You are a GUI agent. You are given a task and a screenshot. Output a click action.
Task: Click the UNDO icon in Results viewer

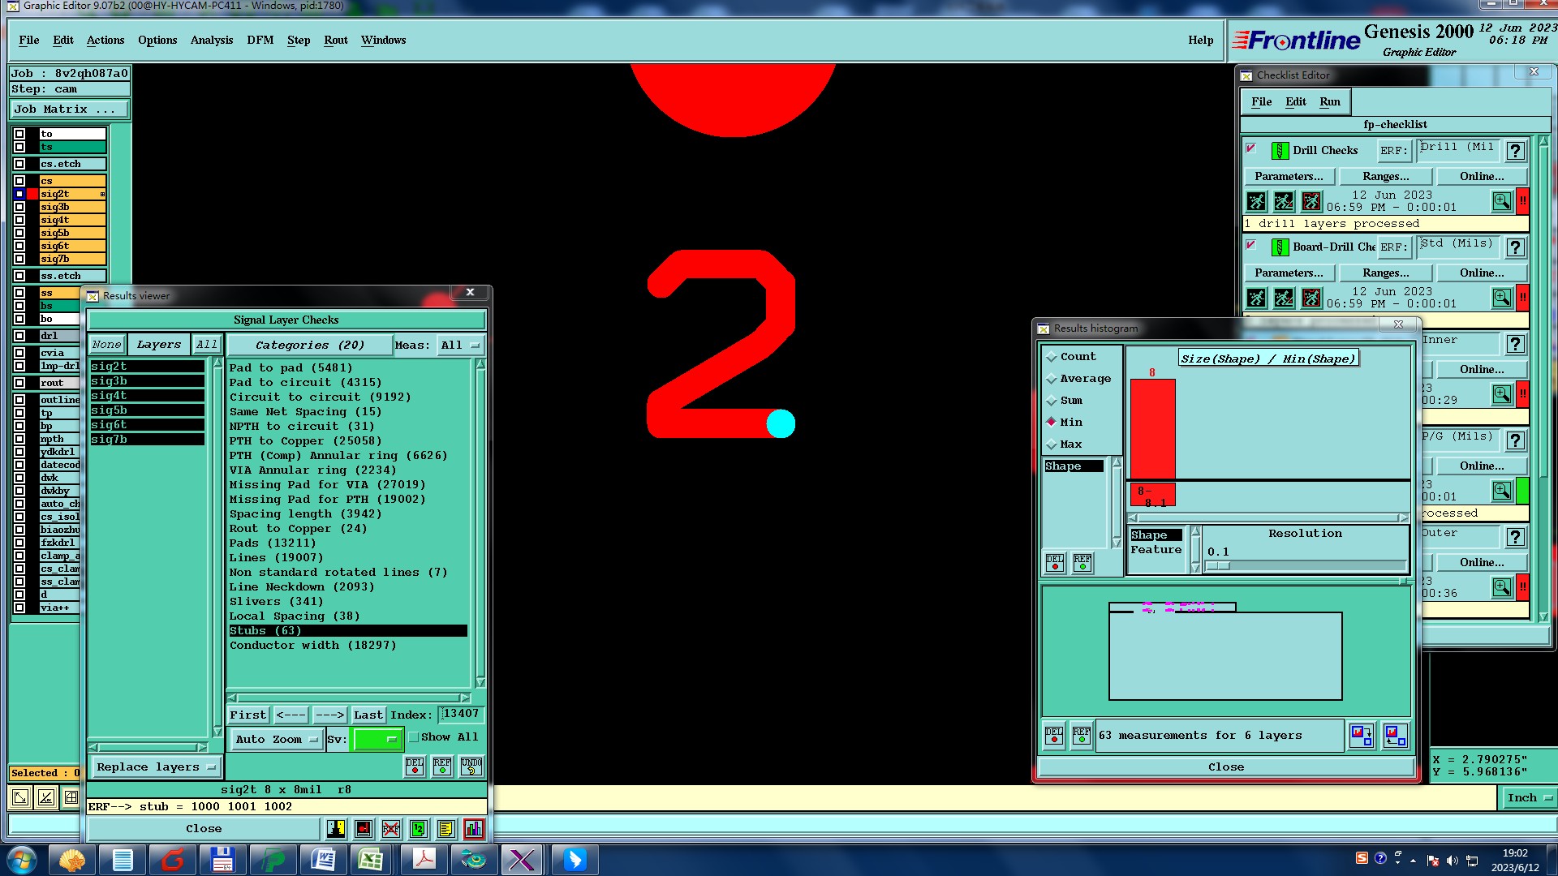[x=471, y=766]
